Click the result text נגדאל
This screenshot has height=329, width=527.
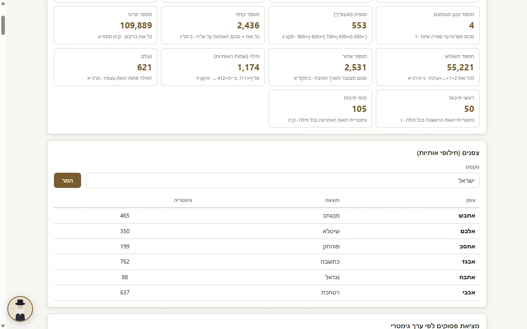click(x=333, y=277)
